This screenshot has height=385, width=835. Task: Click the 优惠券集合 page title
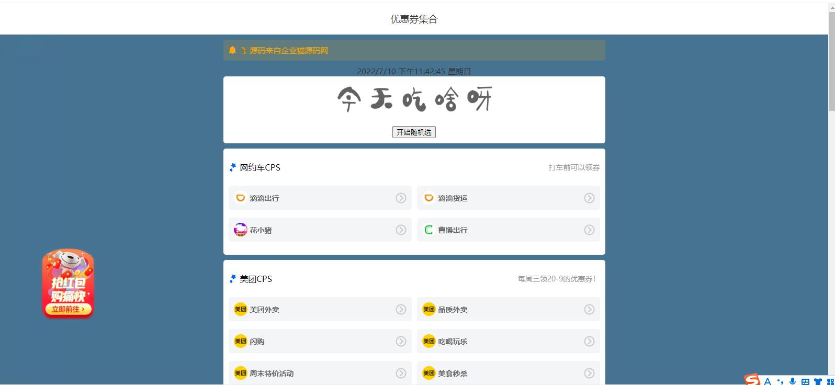414,19
